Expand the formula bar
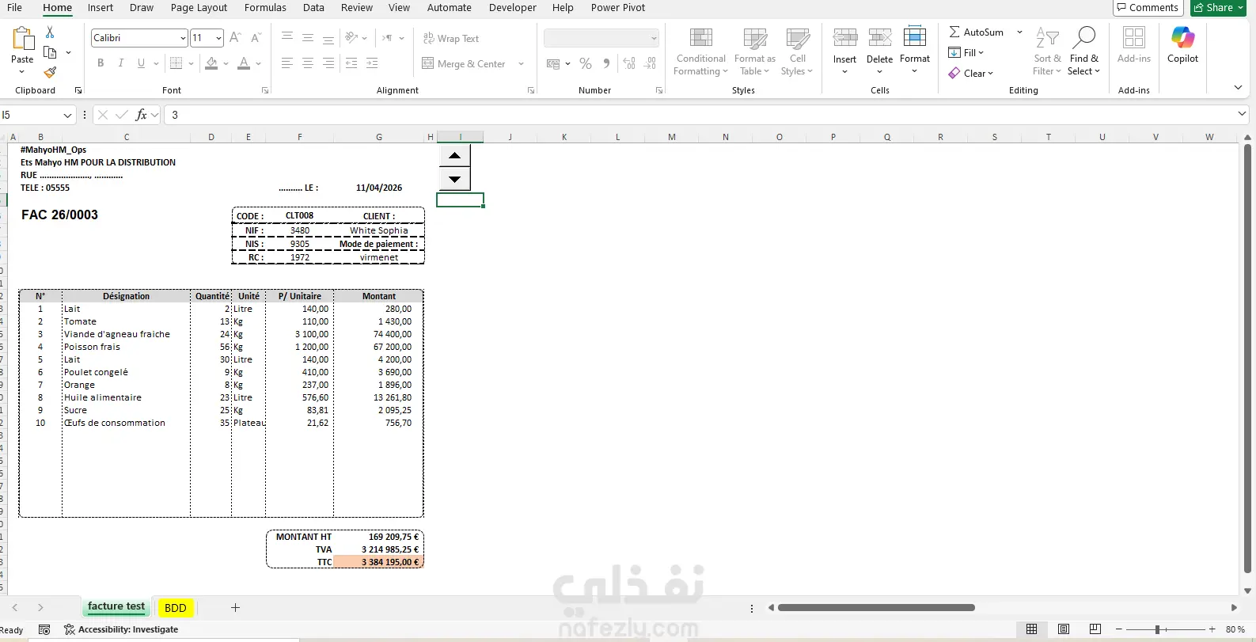This screenshot has width=1256, height=642. pyautogui.click(x=1242, y=115)
